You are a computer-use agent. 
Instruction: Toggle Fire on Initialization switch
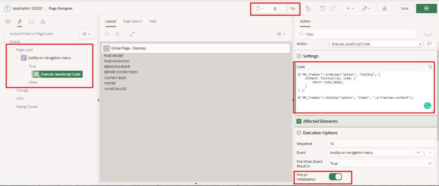335,177
